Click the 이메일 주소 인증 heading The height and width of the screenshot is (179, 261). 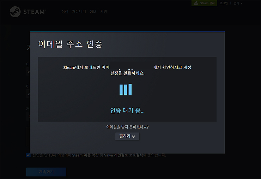pos(71,44)
